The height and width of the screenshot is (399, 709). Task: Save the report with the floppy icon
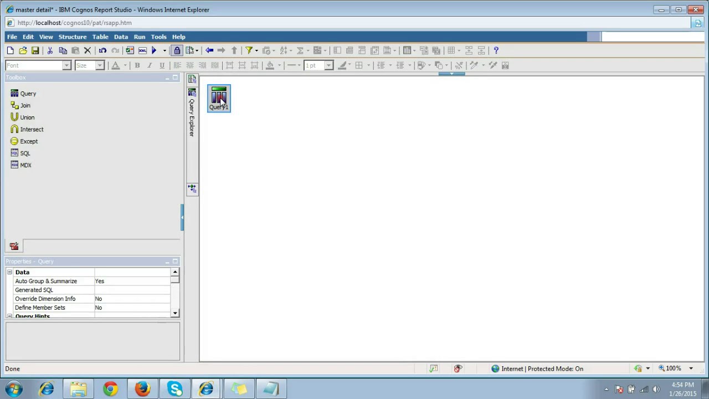(35, 50)
